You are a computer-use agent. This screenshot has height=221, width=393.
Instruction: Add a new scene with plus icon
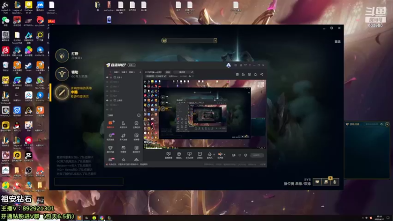click(x=140, y=72)
